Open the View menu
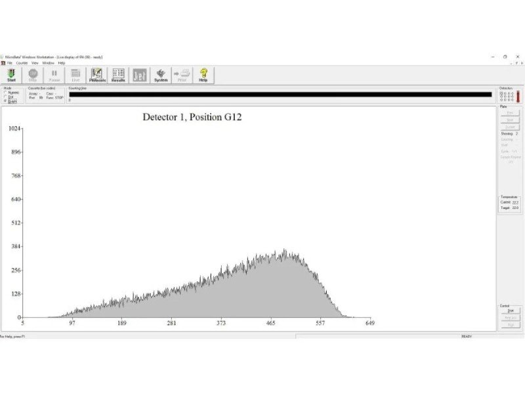The height and width of the screenshot is (394, 525). [35, 63]
